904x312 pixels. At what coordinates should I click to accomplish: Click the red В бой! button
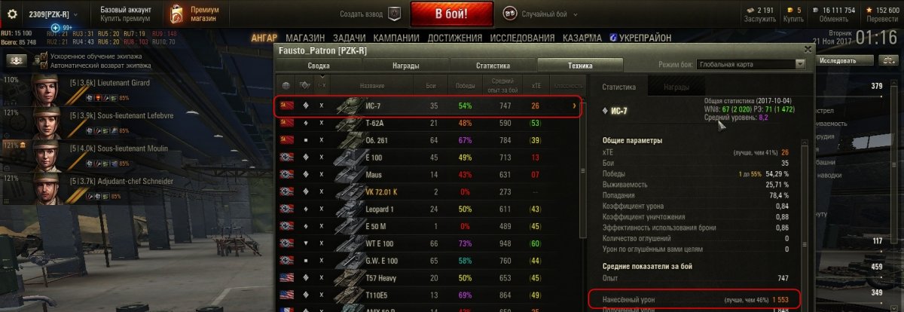(452, 14)
